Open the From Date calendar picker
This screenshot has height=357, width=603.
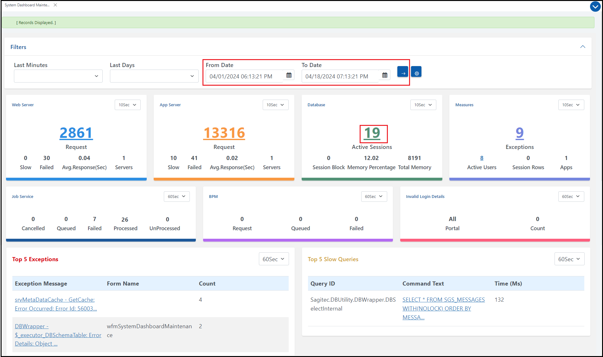(289, 75)
